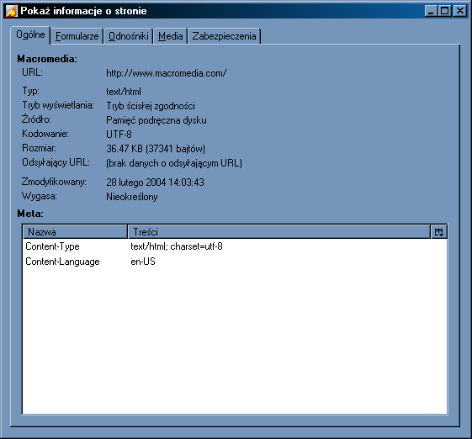Switch to the Media tab
This screenshot has width=472, height=439.
171,36
